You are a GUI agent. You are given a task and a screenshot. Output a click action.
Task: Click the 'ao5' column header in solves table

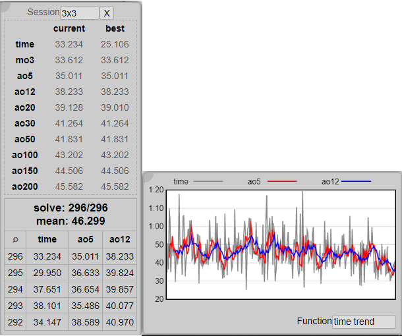86,239
